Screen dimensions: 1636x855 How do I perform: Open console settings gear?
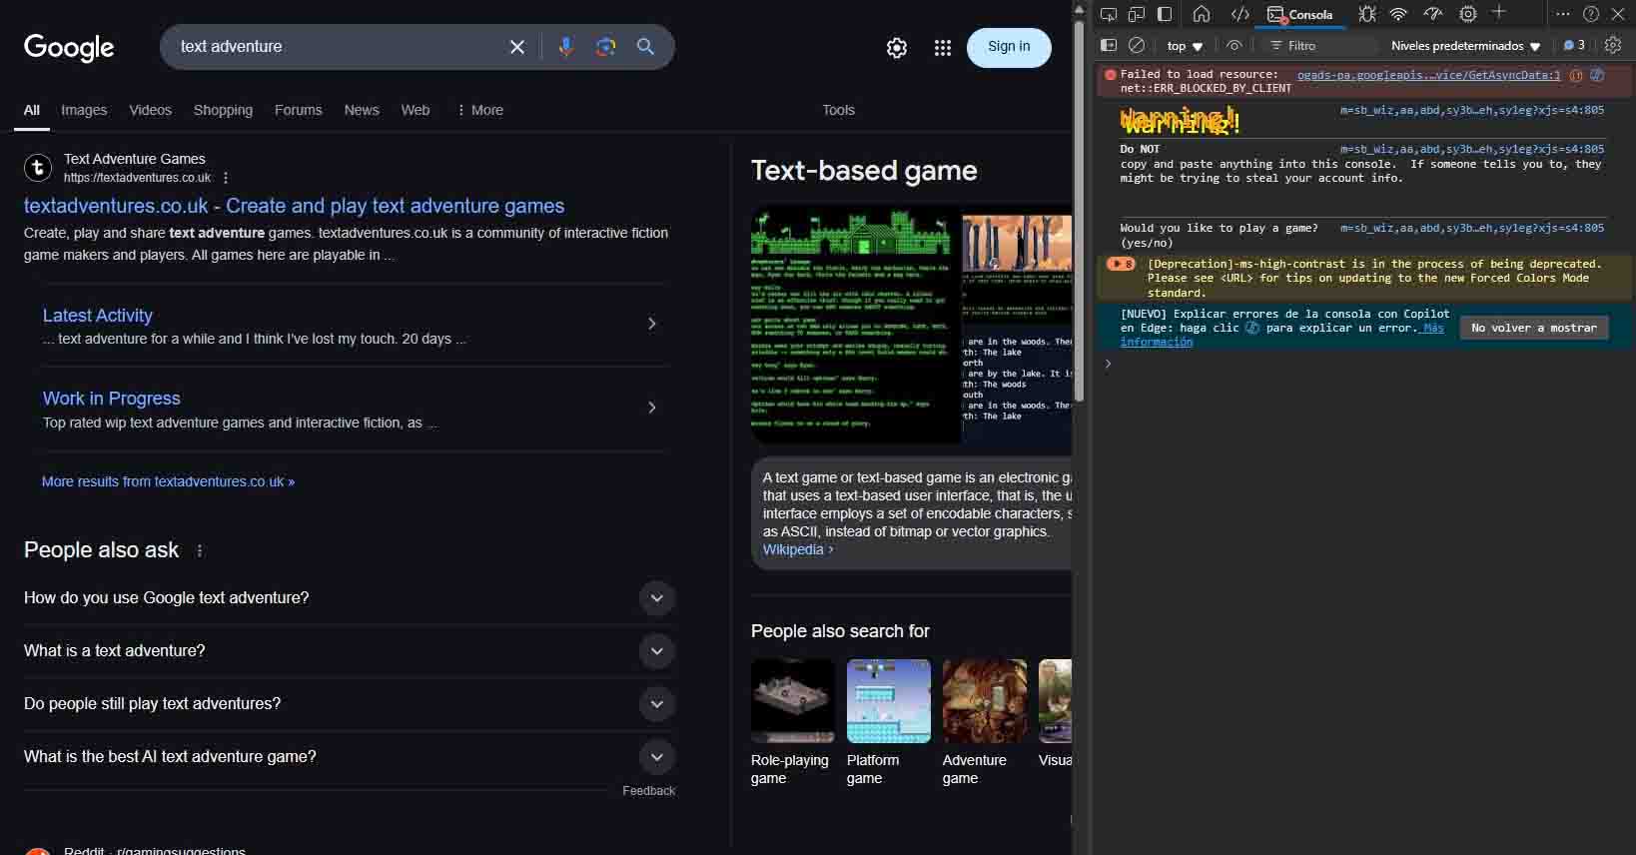pos(1613,45)
